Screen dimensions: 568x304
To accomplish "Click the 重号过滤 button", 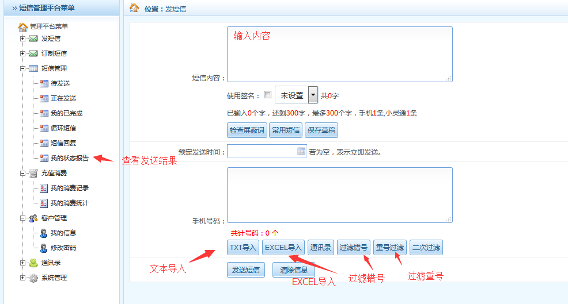I will coord(390,248).
